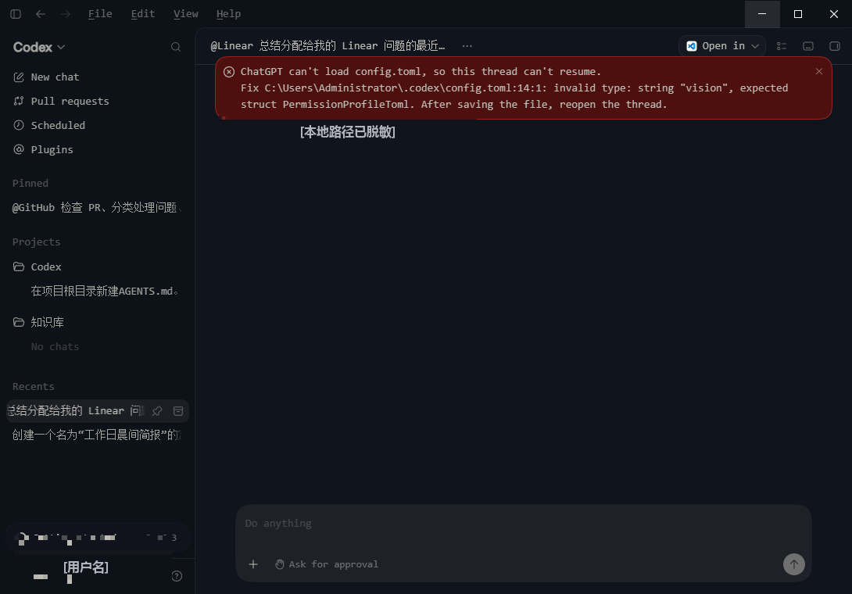852x594 pixels.
Task: Minimize the application window
Action: click(762, 14)
